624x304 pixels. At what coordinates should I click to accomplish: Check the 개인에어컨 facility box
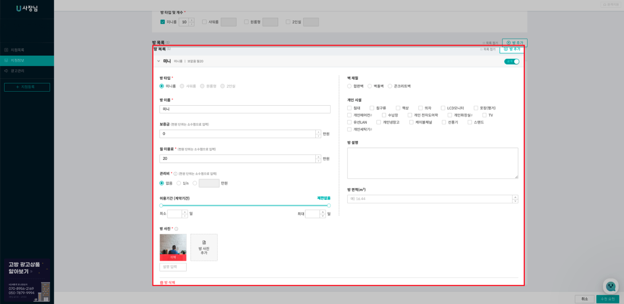350,115
